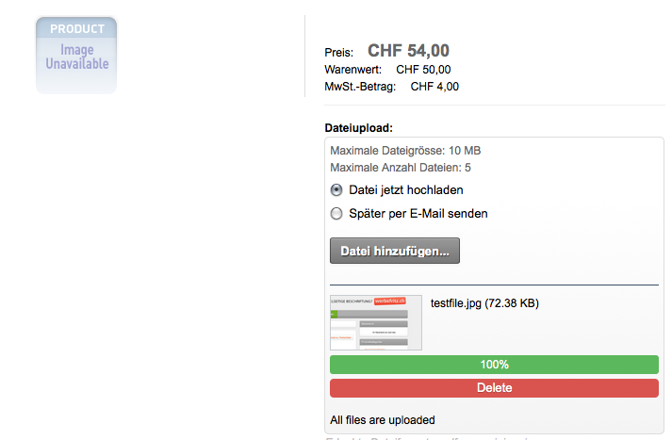Open the testfile.jpg preview thumbnail

point(376,323)
